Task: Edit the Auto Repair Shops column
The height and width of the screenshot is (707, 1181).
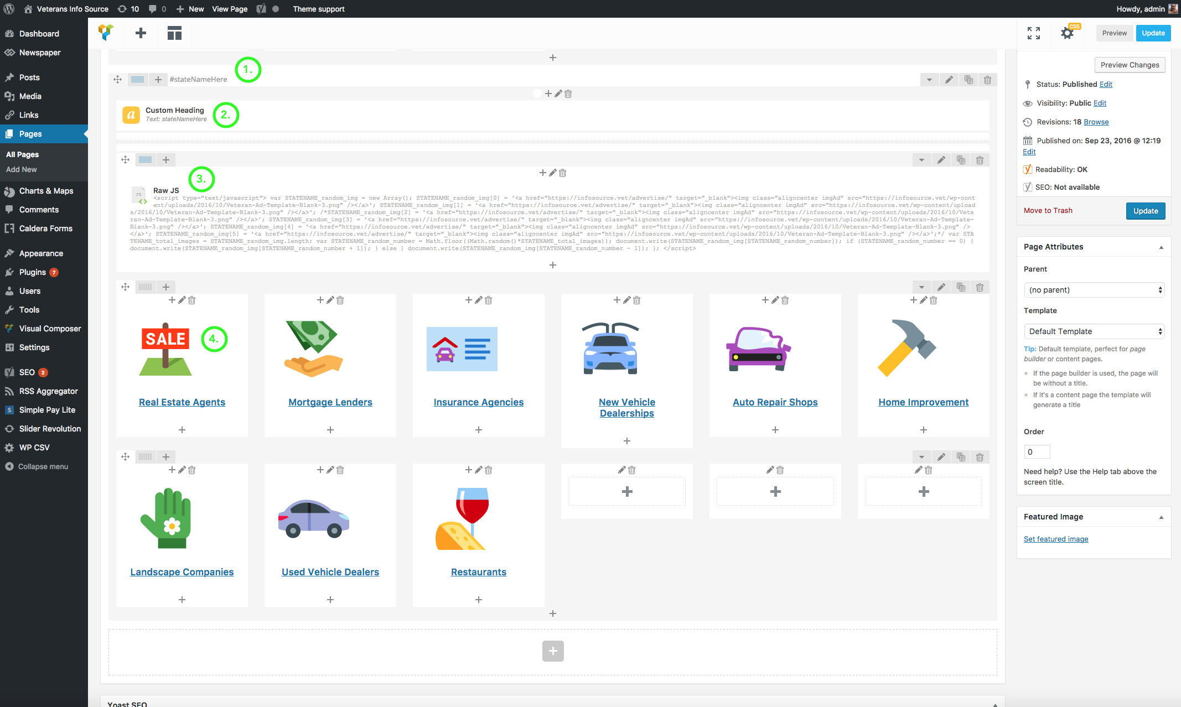Action: (x=775, y=300)
